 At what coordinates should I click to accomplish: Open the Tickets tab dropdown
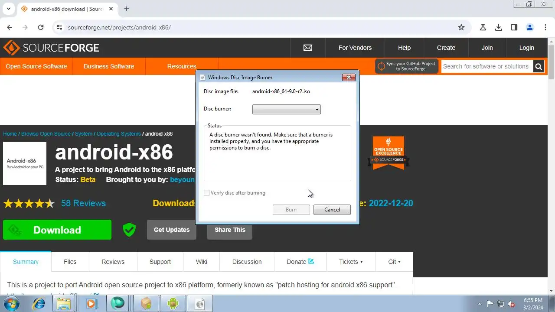point(351,262)
